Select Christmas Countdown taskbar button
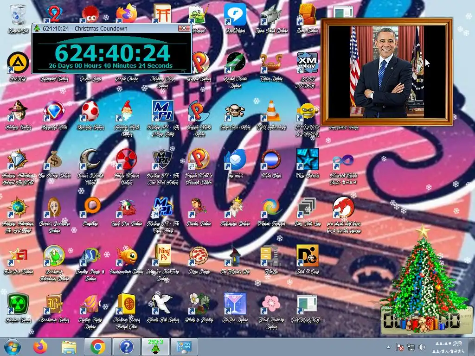The image size is (475, 356). 155,347
